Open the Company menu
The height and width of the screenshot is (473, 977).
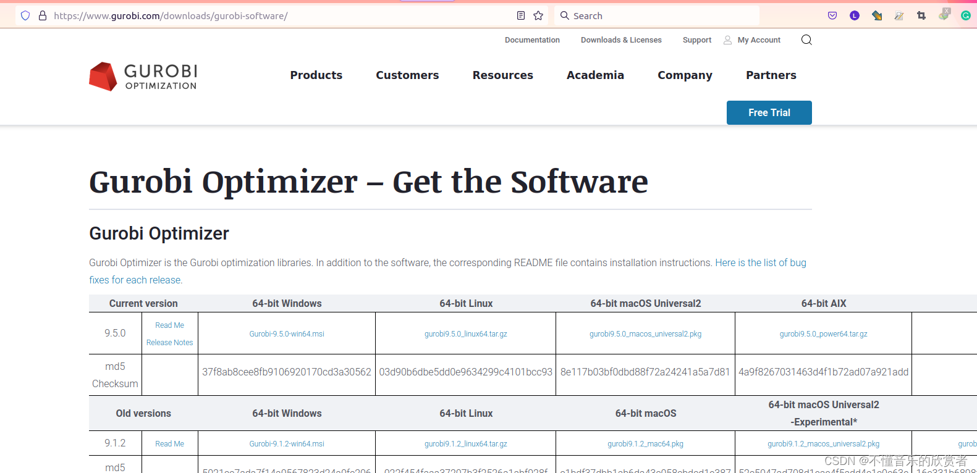pos(685,75)
